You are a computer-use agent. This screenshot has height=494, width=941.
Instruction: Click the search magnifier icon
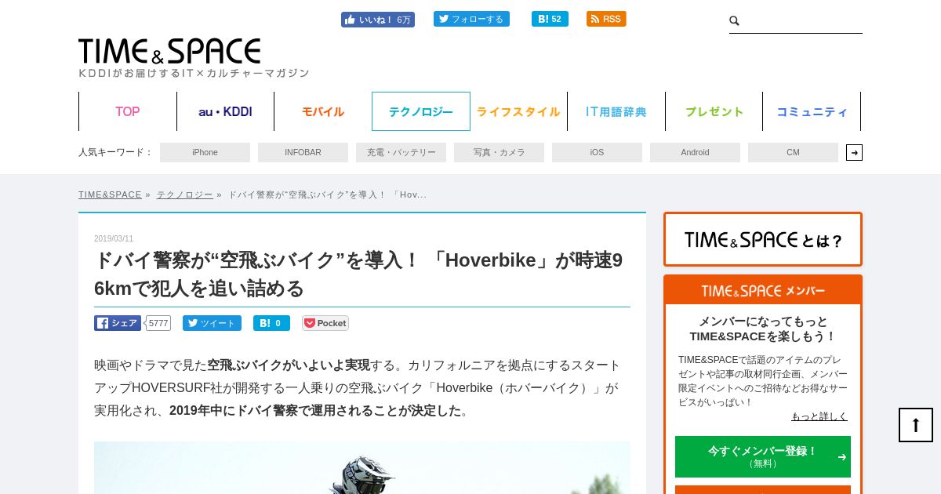pyautogui.click(x=735, y=21)
